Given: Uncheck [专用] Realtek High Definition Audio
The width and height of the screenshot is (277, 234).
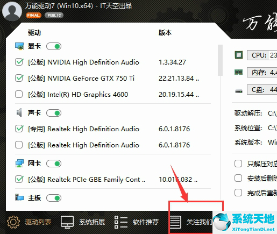Looking at the screenshot, I should pos(19,129).
